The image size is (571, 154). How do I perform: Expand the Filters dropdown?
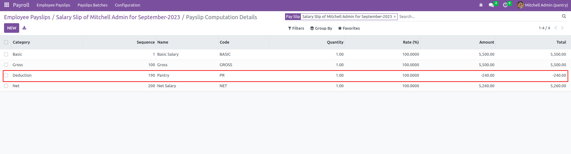(x=296, y=28)
